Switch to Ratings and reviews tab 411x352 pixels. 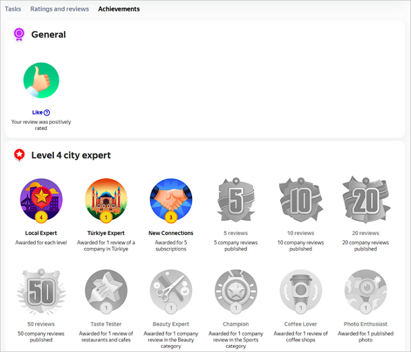pos(60,9)
